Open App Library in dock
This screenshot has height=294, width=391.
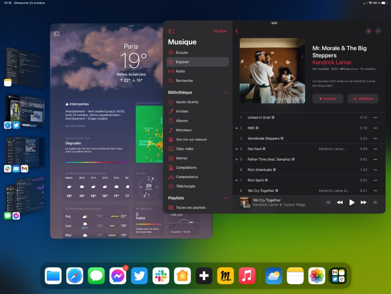click(x=338, y=276)
